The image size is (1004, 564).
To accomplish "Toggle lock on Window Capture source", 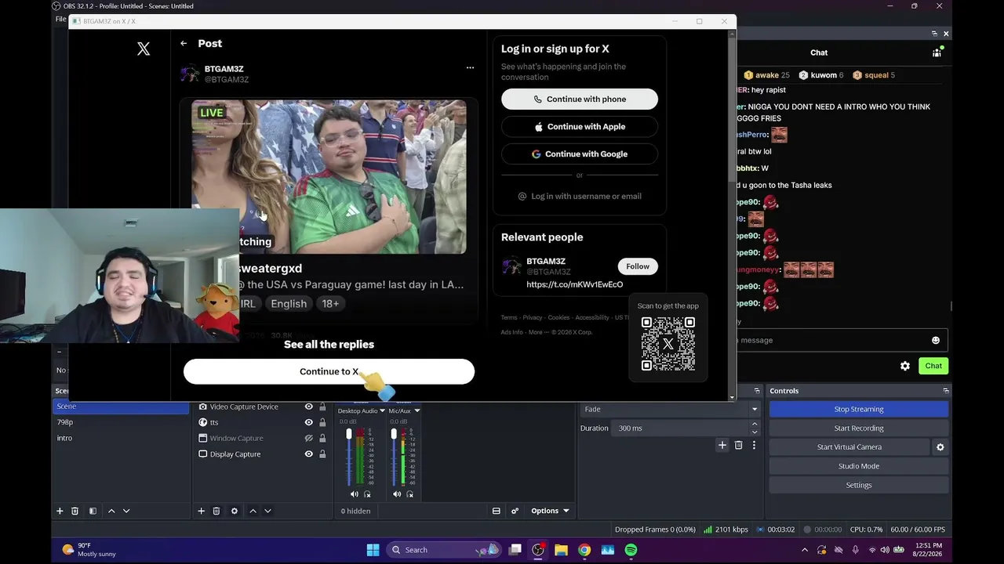I will tap(322, 438).
